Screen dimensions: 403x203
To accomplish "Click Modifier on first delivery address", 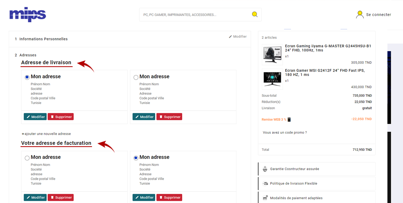I will (x=35, y=117).
